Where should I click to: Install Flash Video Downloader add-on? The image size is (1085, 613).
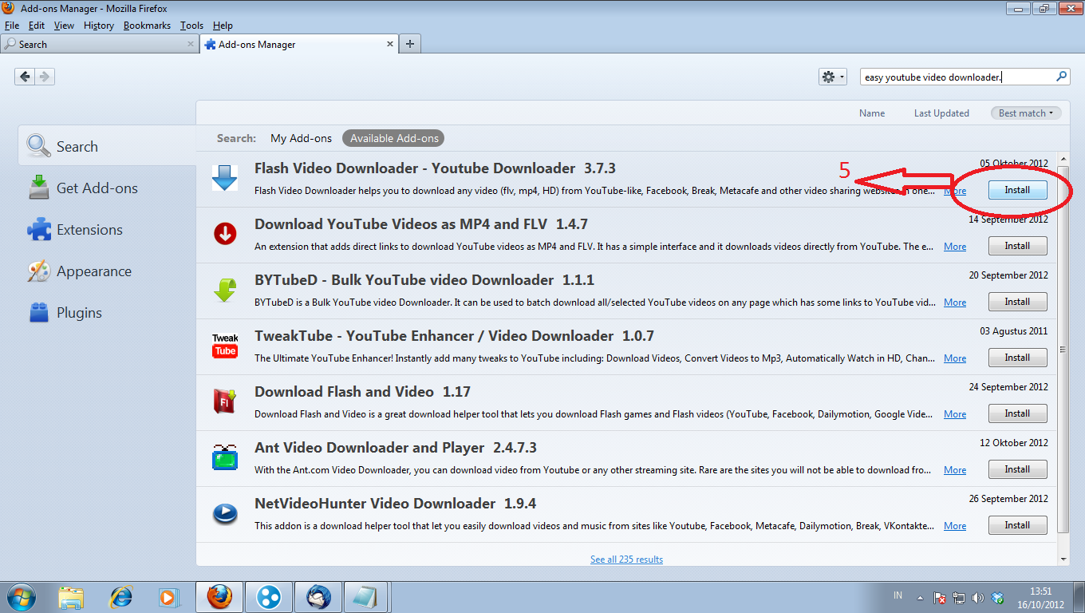click(1017, 190)
